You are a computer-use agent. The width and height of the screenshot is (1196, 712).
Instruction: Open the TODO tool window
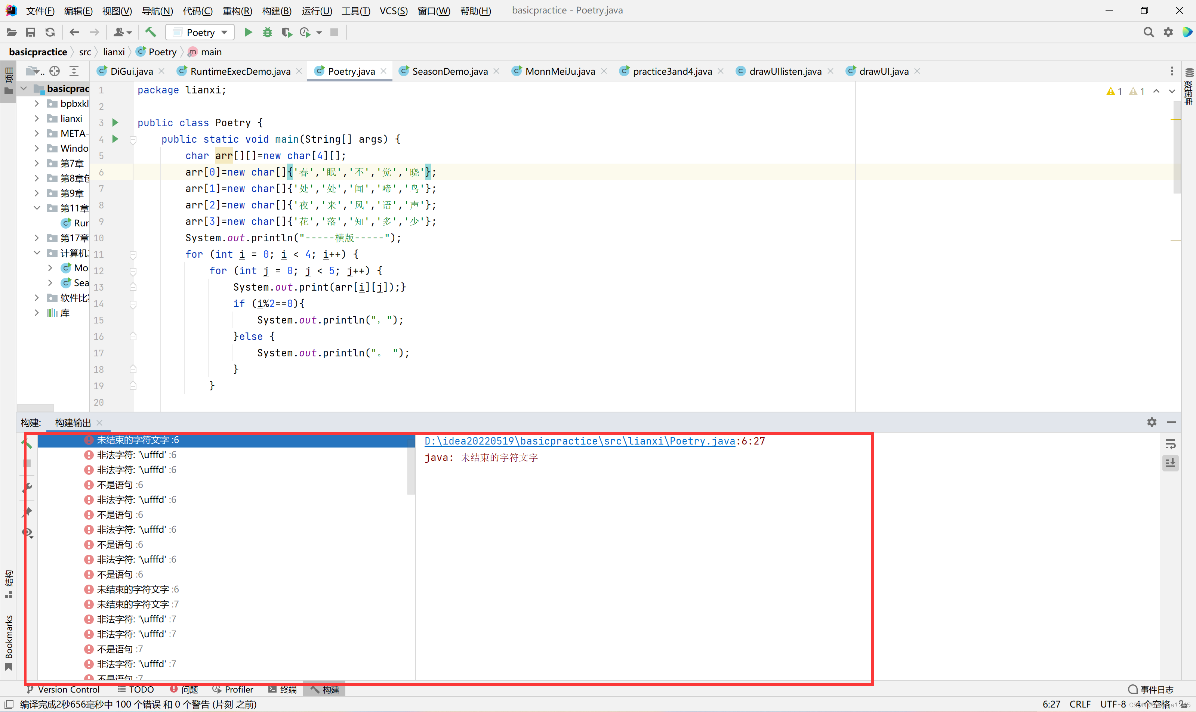click(136, 690)
